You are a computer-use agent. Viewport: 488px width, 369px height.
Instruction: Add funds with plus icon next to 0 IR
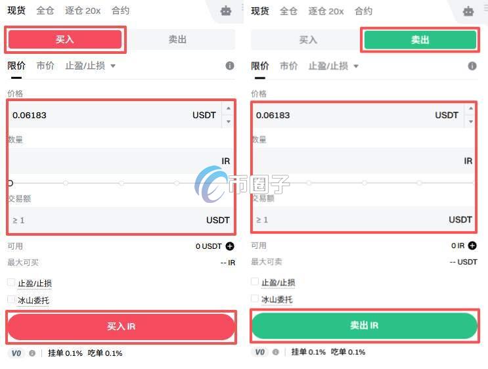coord(472,246)
